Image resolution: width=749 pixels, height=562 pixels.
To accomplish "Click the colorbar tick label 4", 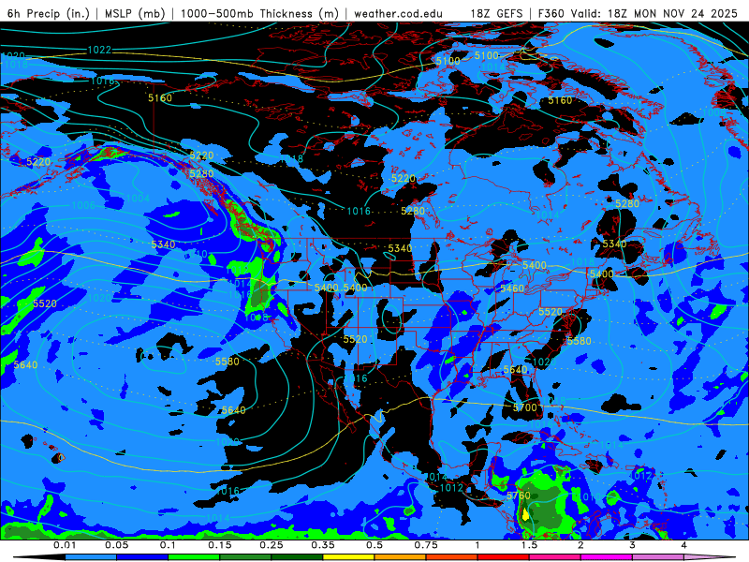I will point(684,545).
